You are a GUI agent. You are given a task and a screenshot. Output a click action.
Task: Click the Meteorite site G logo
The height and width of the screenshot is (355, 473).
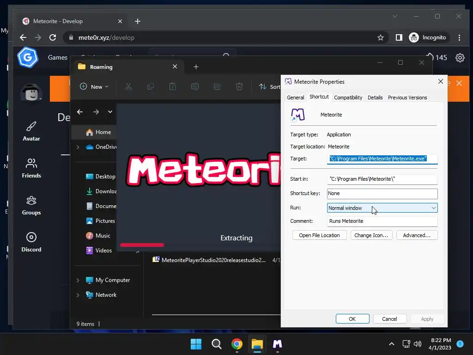[x=28, y=57]
